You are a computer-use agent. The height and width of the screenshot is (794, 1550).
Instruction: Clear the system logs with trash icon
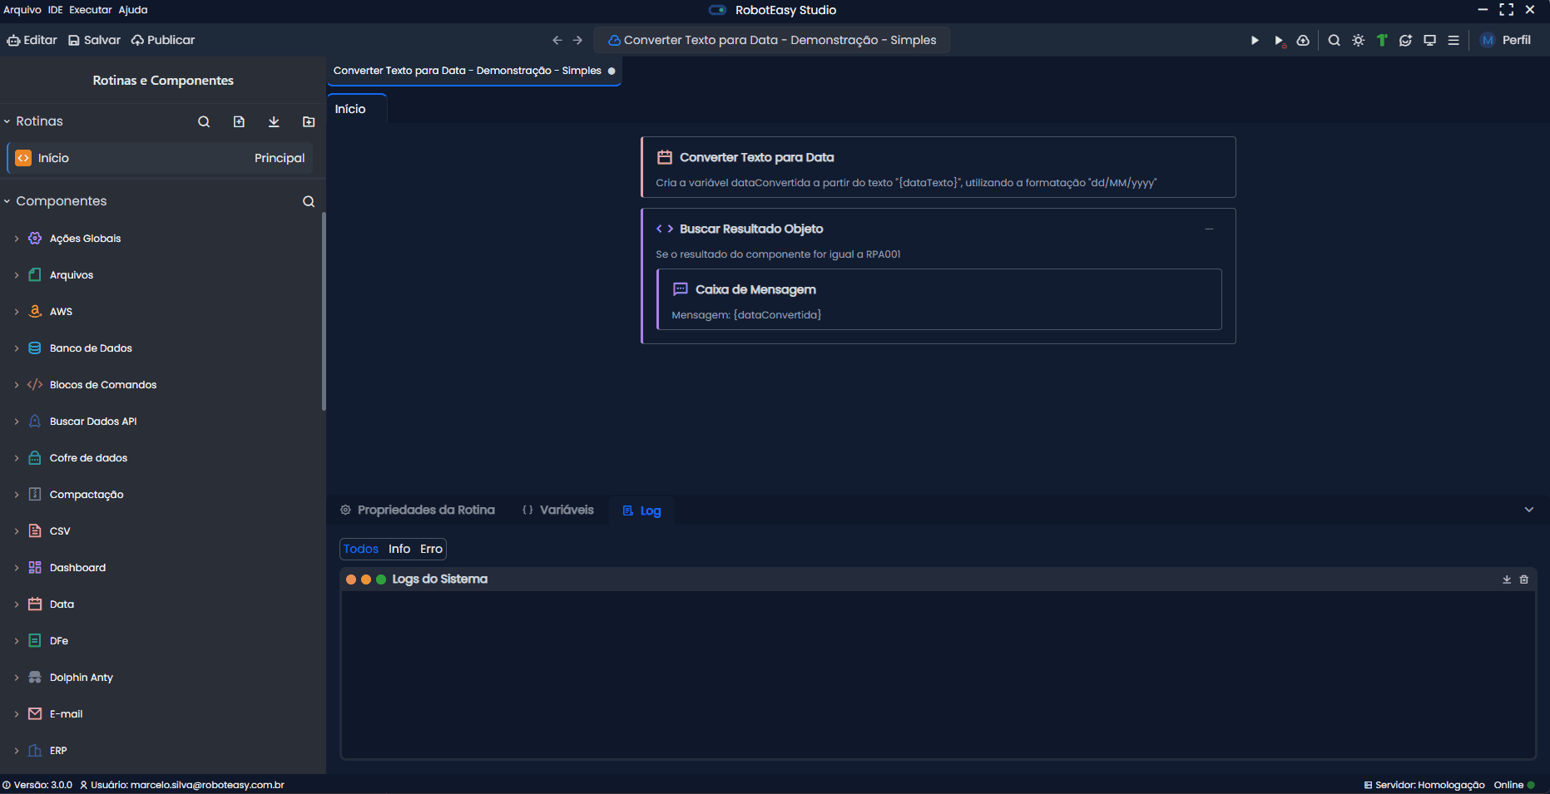click(1524, 579)
